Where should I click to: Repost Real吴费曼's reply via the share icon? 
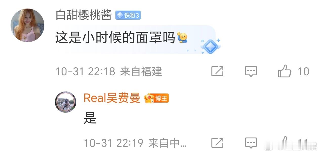point(217,143)
